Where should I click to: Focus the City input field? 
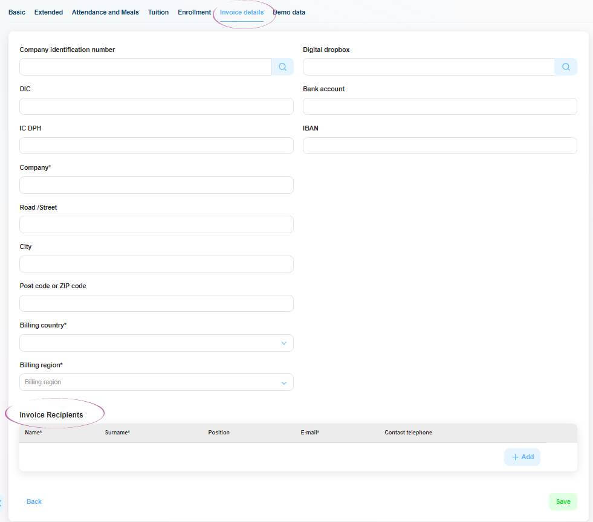pos(156,264)
